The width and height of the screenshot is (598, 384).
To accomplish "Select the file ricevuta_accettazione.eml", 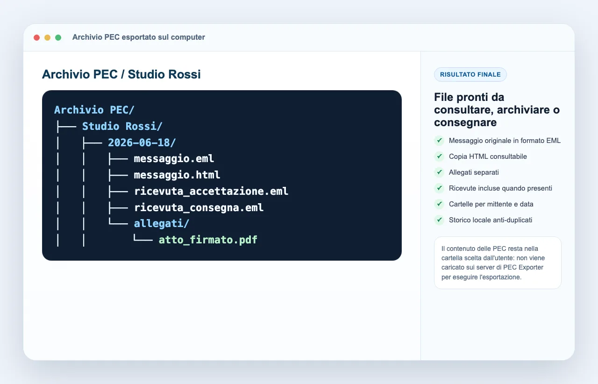I will click(x=211, y=192).
